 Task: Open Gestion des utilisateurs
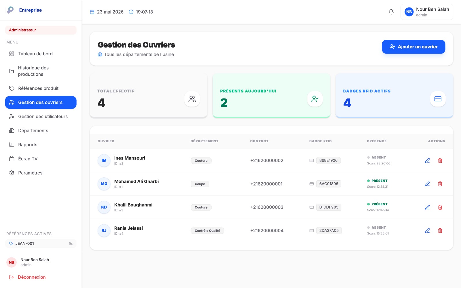[x=41, y=117]
